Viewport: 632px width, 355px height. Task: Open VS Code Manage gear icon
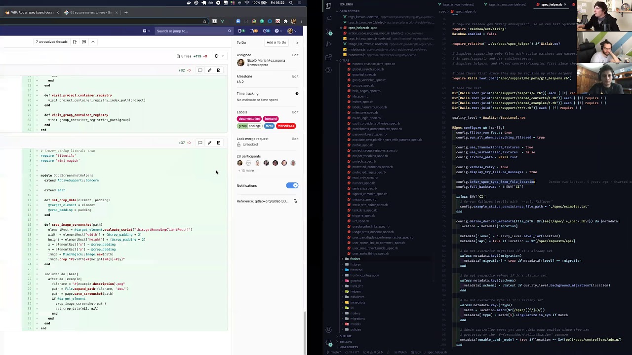click(x=329, y=343)
